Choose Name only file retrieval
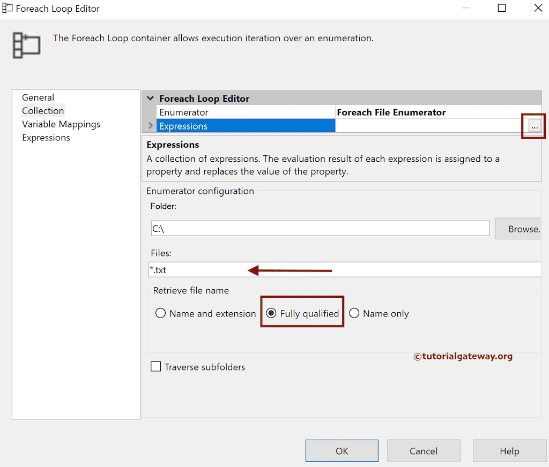The width and height of the screenshot is (549, 467). tap(354, 313)
